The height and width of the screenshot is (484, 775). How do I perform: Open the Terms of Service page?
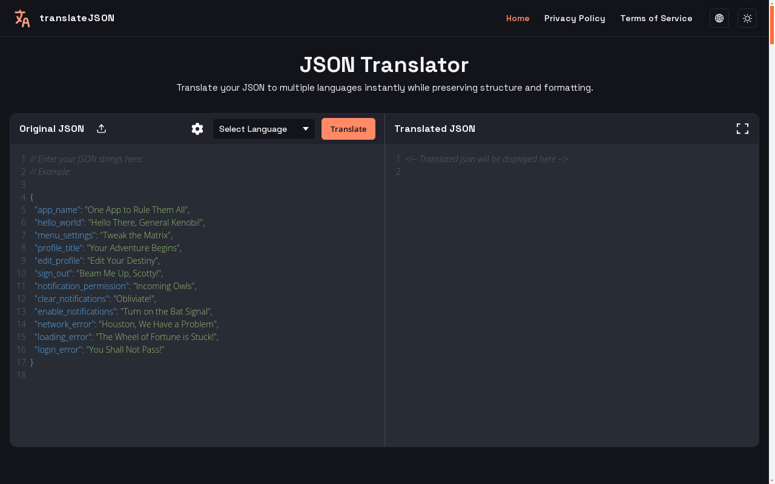pos(656,18)
